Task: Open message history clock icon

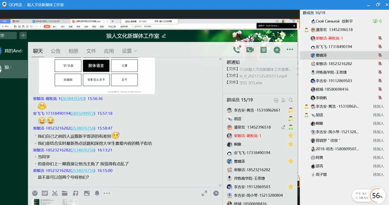Action: point(216,193)
